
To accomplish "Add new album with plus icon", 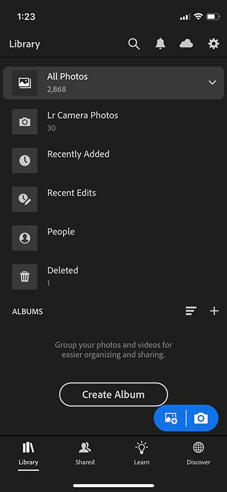I will click(x=214, y=311).
